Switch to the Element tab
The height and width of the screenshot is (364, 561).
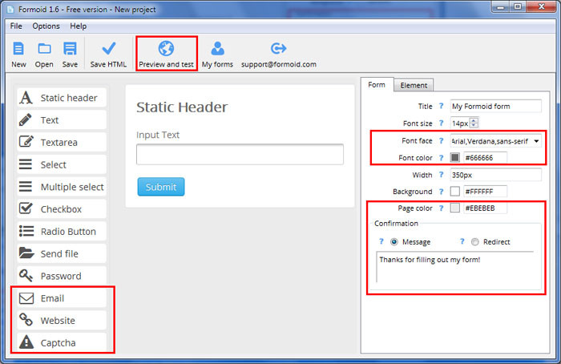[x=414, y=85]
